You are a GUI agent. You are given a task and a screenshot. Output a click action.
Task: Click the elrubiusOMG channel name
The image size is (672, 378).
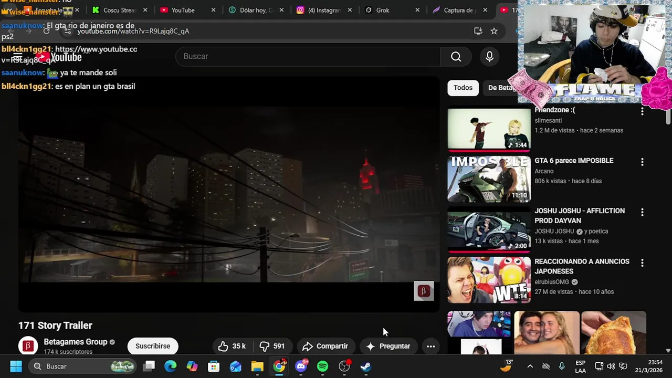552,282
